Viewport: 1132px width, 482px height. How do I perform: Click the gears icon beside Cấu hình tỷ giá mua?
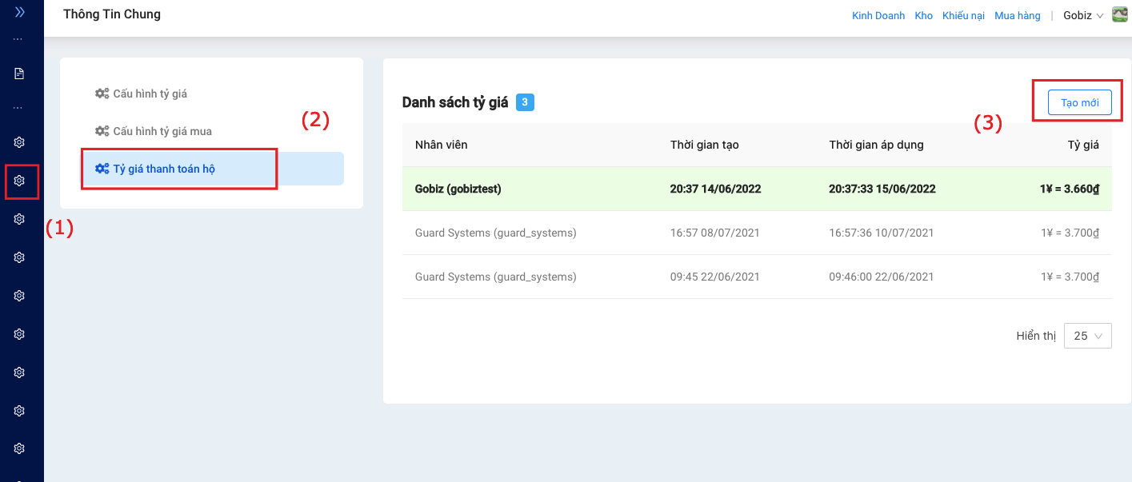[102, 131]
